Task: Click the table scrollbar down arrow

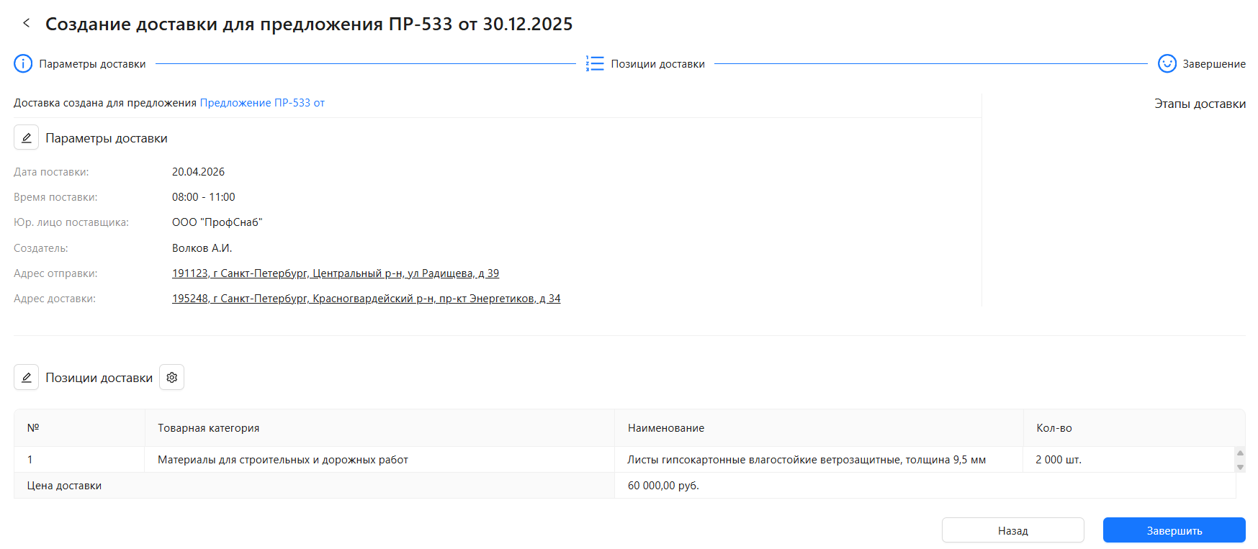Action: point(1240,467)
